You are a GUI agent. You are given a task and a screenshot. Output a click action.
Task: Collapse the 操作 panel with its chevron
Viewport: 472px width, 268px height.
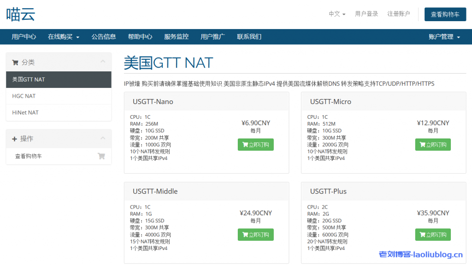103,138
